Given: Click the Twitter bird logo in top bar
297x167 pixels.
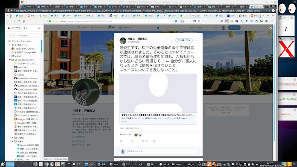Looking at the screenshot, I should pos(158,28).
